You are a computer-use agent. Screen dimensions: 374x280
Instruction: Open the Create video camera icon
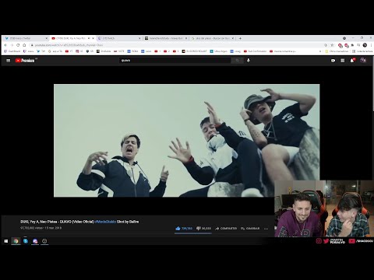coord(333,61)
